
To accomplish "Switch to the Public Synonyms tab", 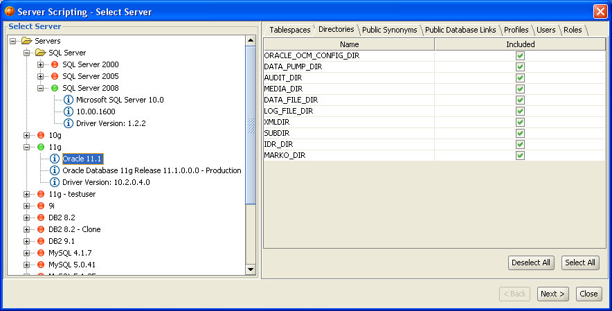I will (x=390, y=30).
